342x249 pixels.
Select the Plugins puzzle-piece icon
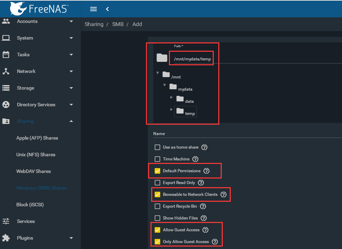coord(6,238)
